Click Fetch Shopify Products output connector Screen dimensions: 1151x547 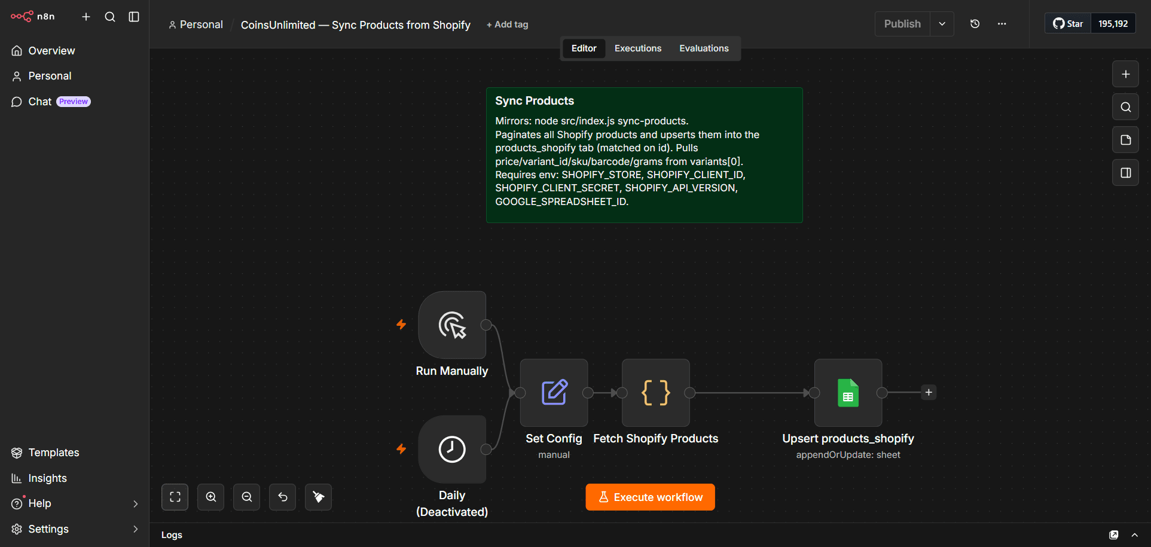click(689, 393)
